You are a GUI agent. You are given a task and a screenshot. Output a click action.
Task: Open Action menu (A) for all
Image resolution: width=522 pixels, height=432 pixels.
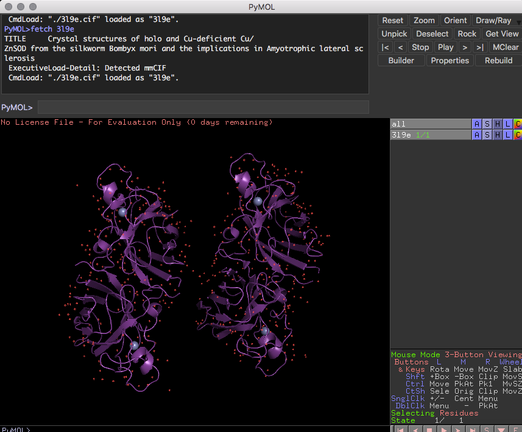click(477, 124)
